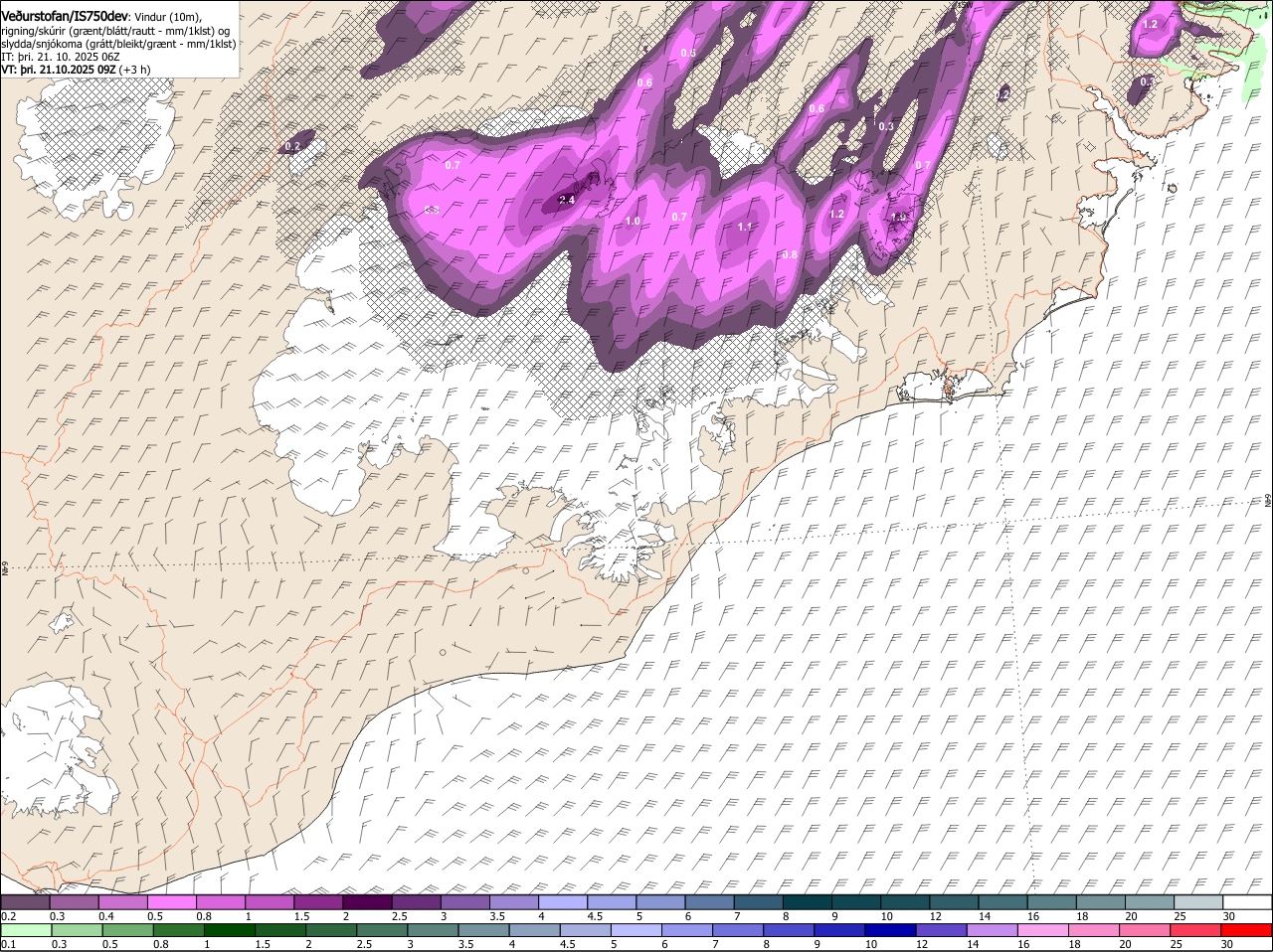Click the valid time line 'VT: þri. 21.10.2025 09Z (+3 h)'
1273x952 pixels.
pyautogui.click(x=76, y=70)
